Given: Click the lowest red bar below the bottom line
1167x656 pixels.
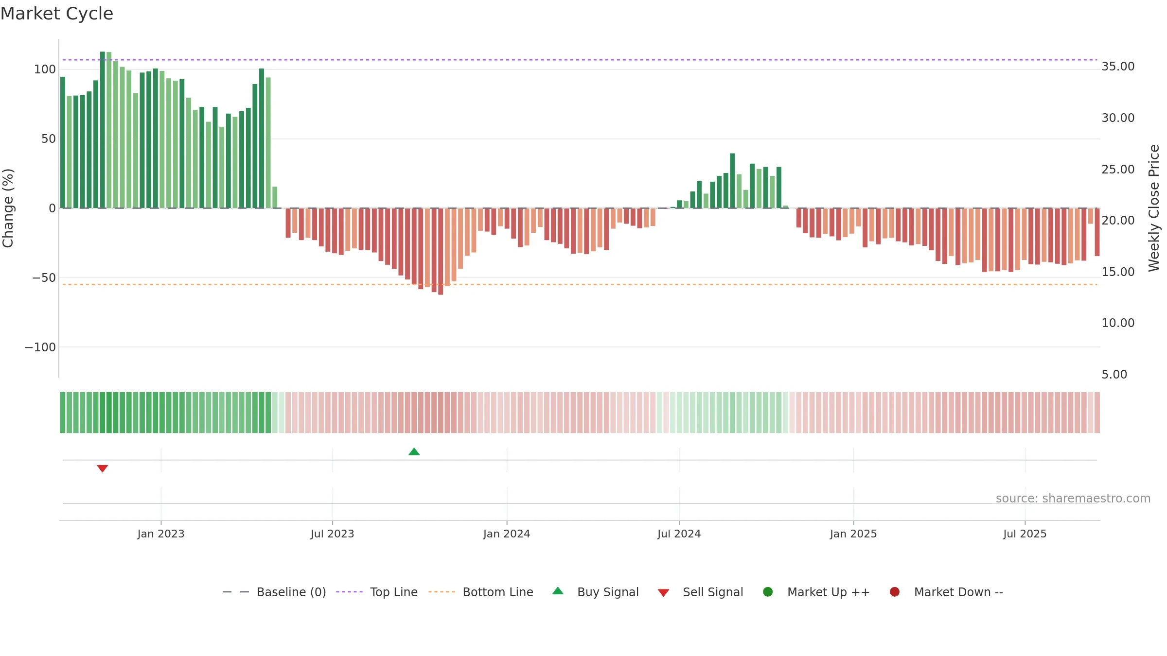Looking at the screenshot, I should [x=441, y=252].
